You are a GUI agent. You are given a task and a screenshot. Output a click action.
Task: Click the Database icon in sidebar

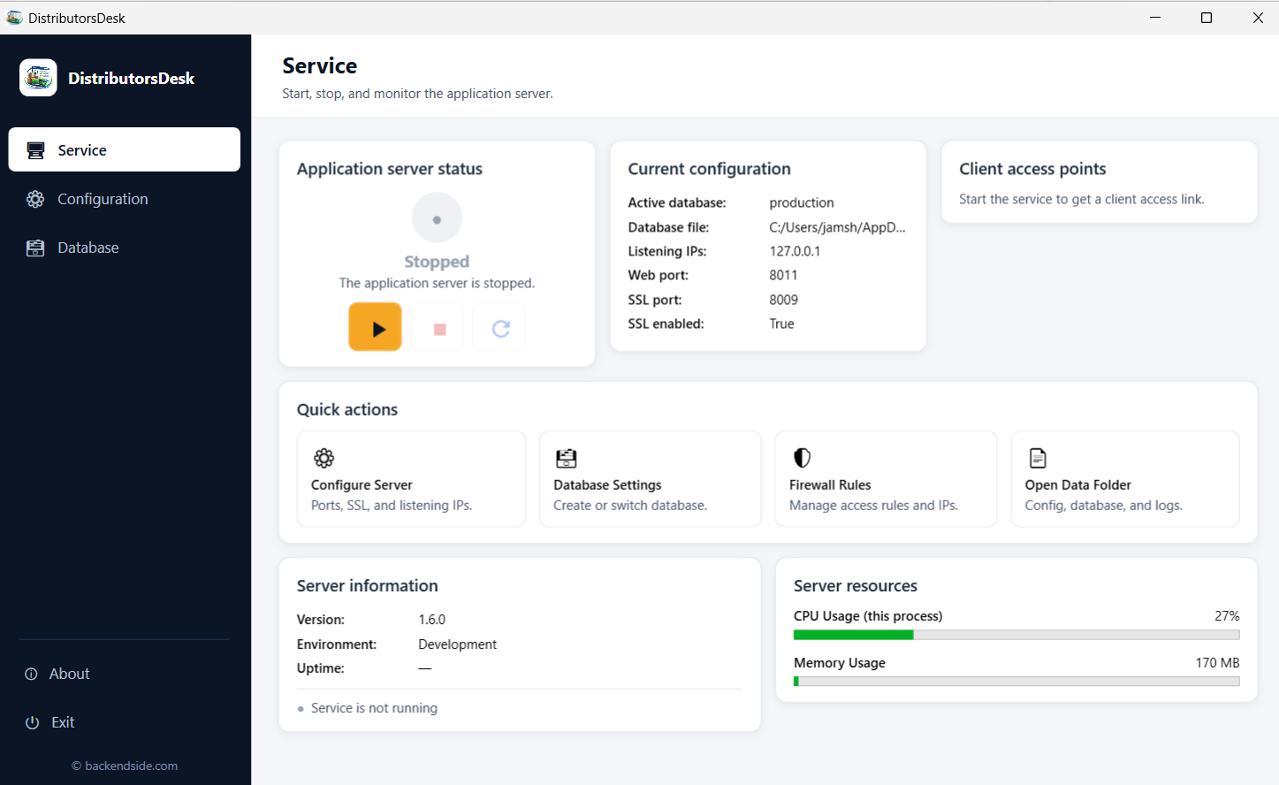tap(35, 248)
